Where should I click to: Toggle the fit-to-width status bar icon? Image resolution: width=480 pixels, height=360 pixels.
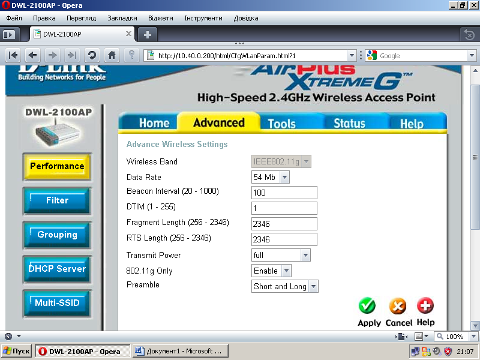(401, 337)
